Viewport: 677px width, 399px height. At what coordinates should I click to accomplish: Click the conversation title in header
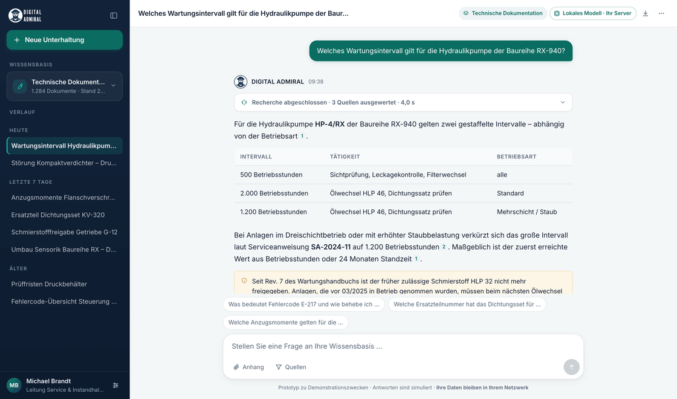click(243, 13)
